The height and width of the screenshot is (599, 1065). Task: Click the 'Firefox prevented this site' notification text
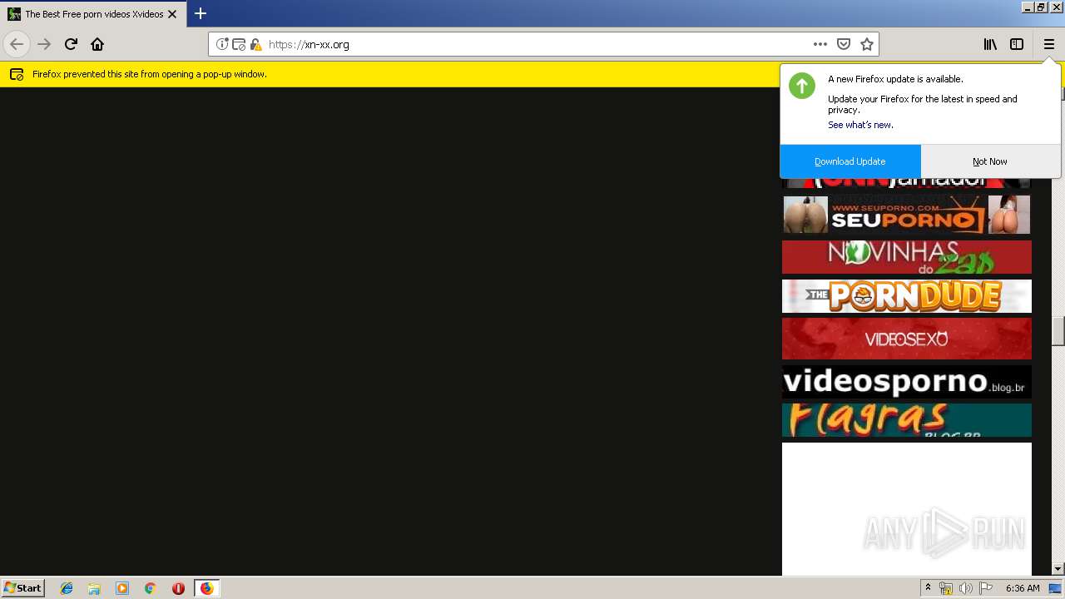coord(149,74)
